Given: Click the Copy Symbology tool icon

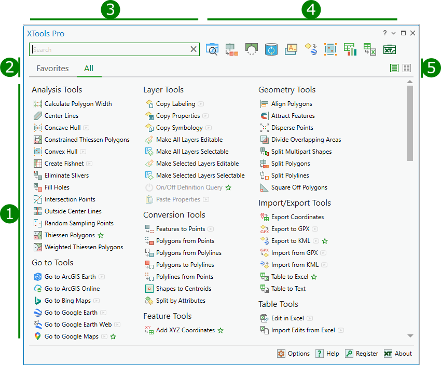Looking at the screenshot, I should coord(149,128).
